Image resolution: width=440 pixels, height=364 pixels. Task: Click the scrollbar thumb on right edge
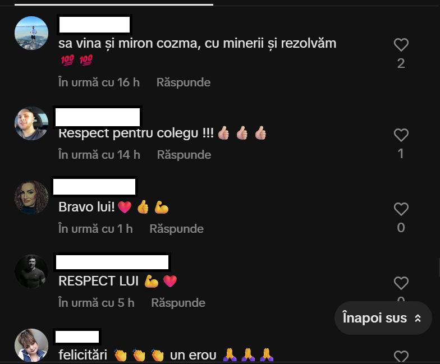tap(439, 268)
